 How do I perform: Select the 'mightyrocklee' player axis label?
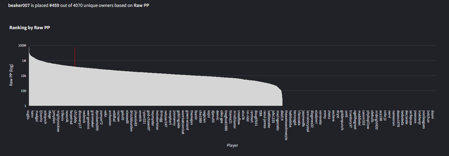click(58, 121)
